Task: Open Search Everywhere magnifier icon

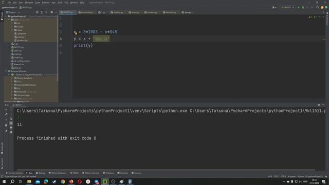Action: (x=318, y=7)
